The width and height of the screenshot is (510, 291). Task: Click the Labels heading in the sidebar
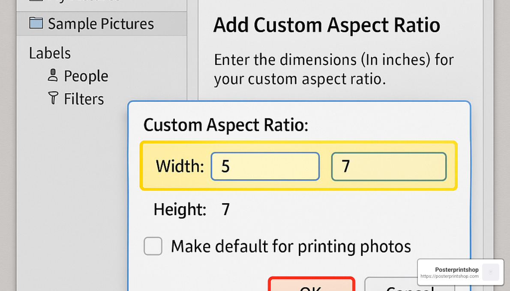click(x=50, y=53)
